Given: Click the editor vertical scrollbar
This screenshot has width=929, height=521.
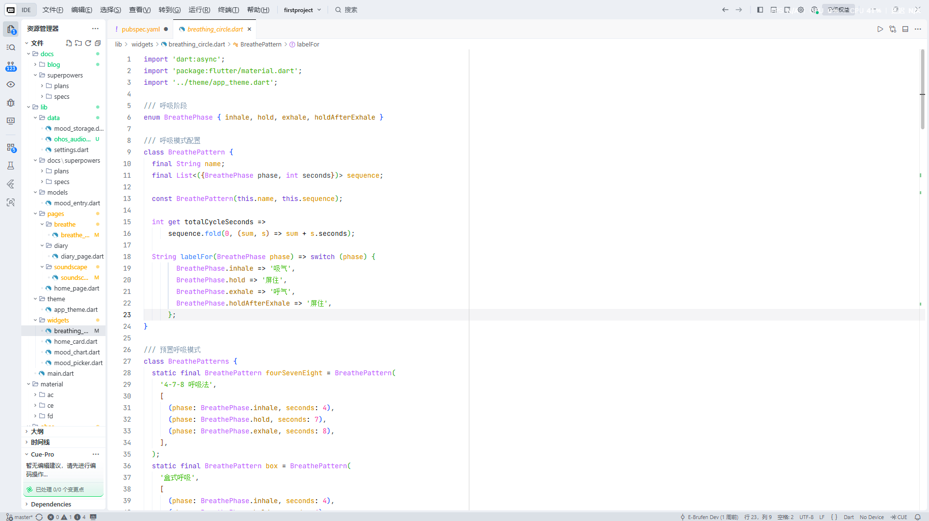Looking at the screenshot, I should pos(922,89).
